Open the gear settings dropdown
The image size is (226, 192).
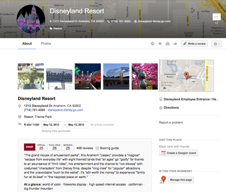click(x=217, y=44)
